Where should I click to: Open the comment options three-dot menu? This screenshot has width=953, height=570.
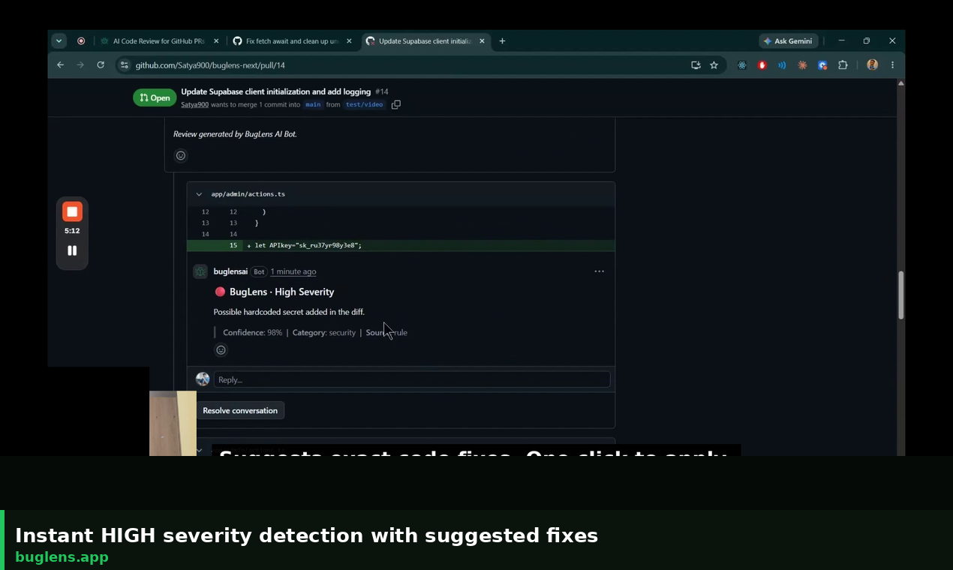(x=600, y=271)
